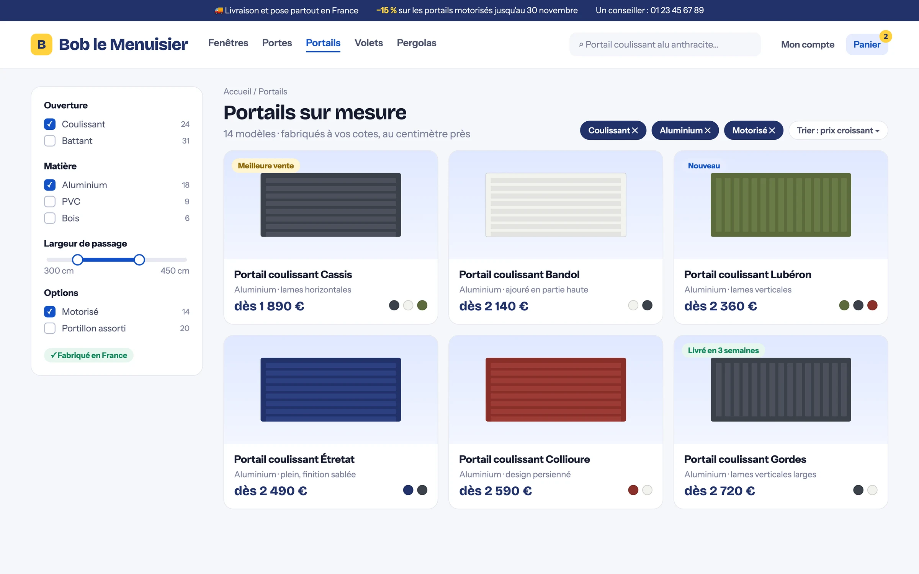Viewport: 919px width, 574px height.
Task: Click the product search field
Action: (x=665, y=44)
